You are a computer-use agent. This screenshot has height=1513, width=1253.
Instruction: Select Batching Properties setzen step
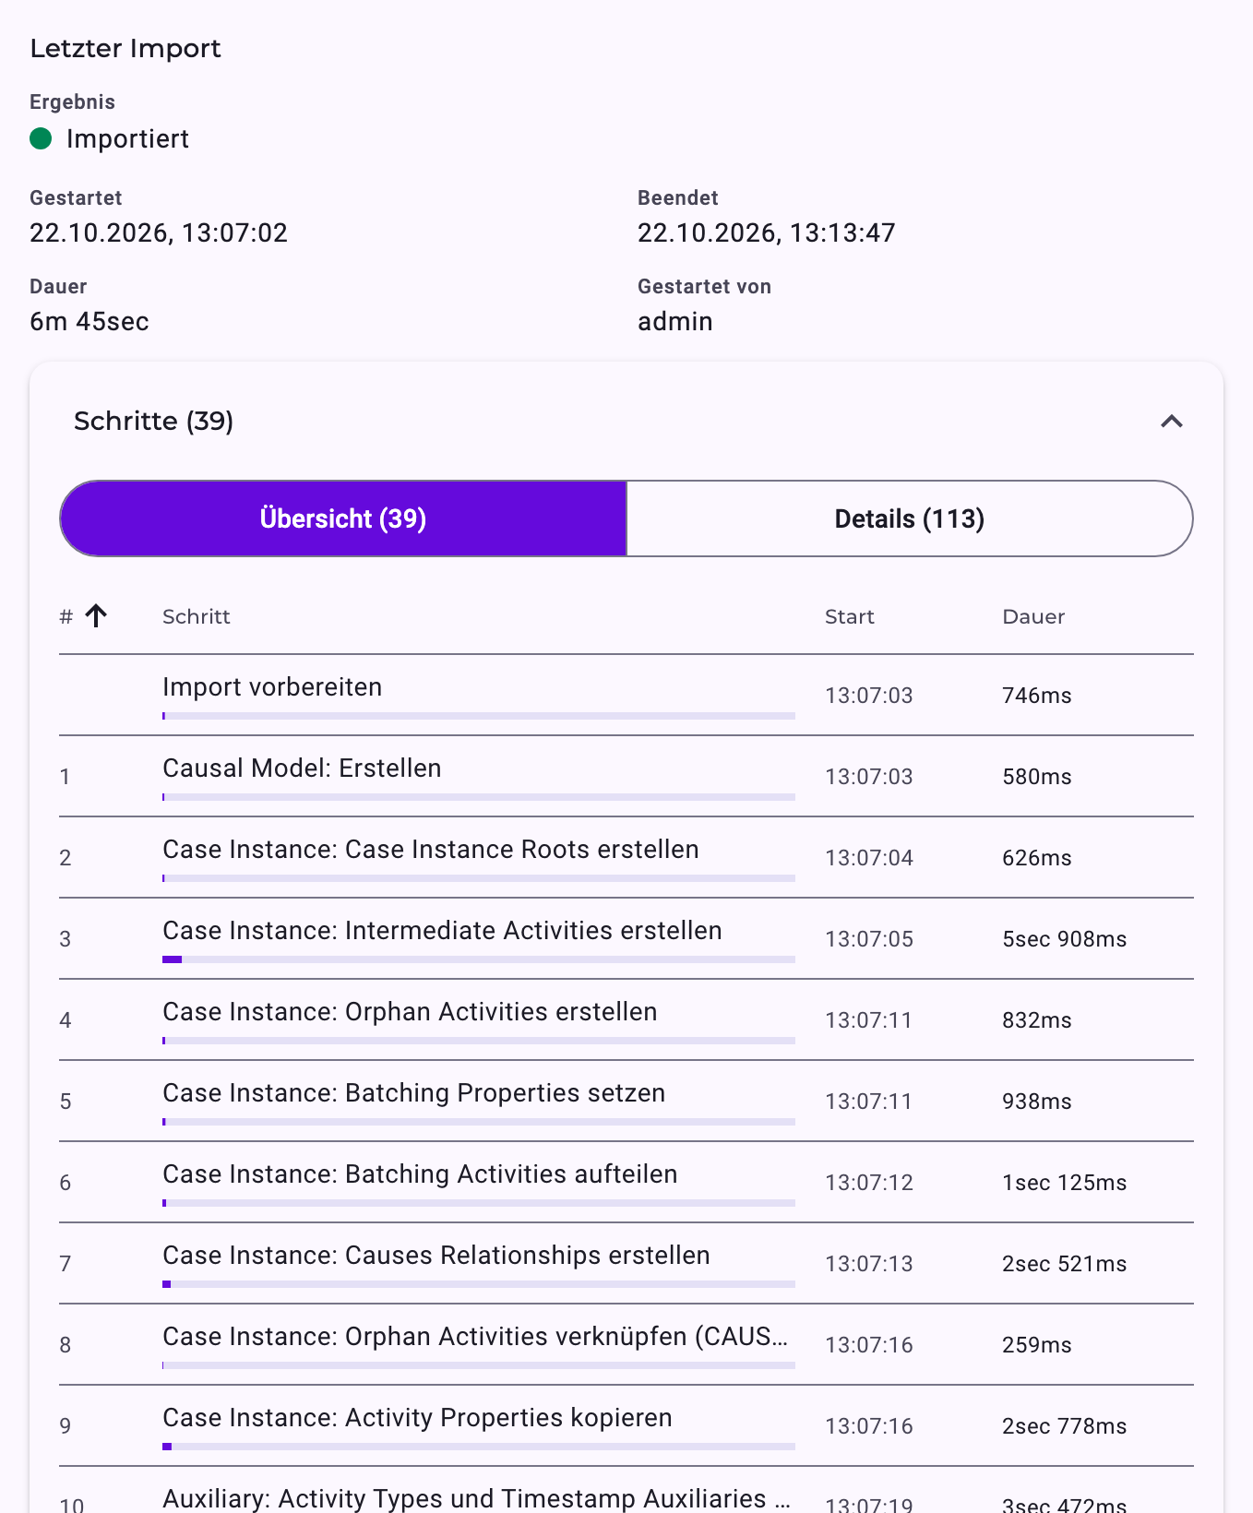(626, 1102)
